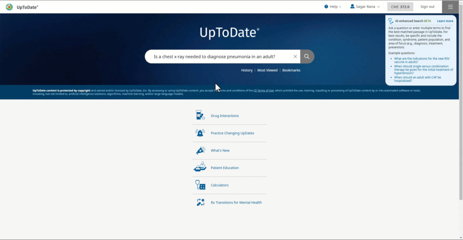463x240 pixels.
Task: Expand the Help dropdown menu
Action: [x=333, y=7]
